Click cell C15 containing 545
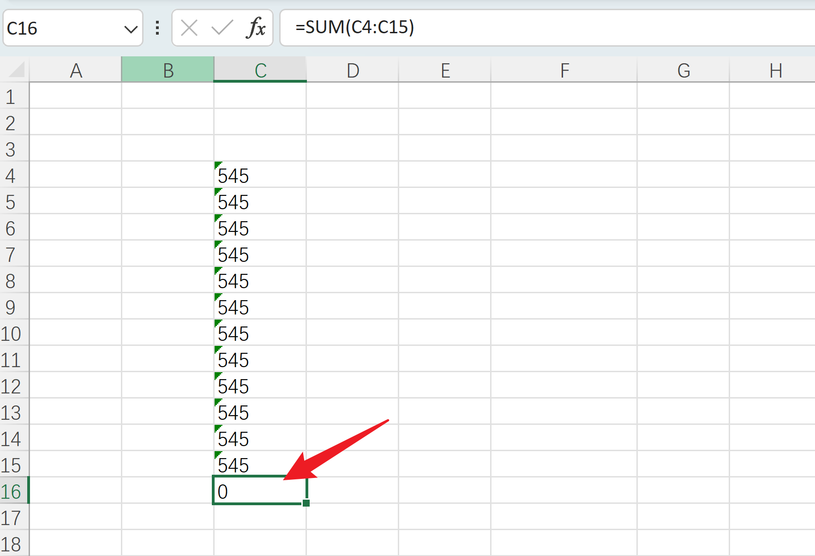This screenshot has height=556, width=815. click(x=259, y=465)
